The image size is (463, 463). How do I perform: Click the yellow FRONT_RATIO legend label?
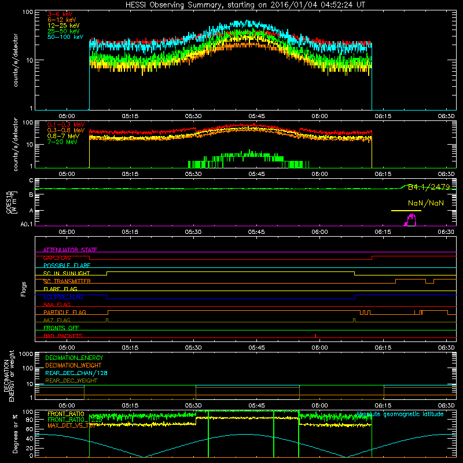(x=65, y=414)
